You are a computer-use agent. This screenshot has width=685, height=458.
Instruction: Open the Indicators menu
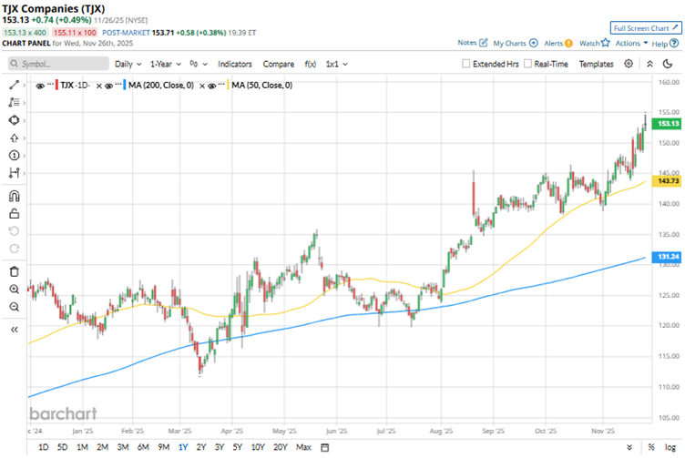point(234,65)
